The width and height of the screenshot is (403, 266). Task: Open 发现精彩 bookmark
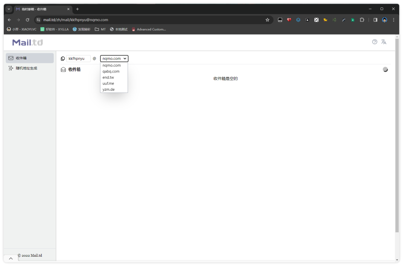81,29
